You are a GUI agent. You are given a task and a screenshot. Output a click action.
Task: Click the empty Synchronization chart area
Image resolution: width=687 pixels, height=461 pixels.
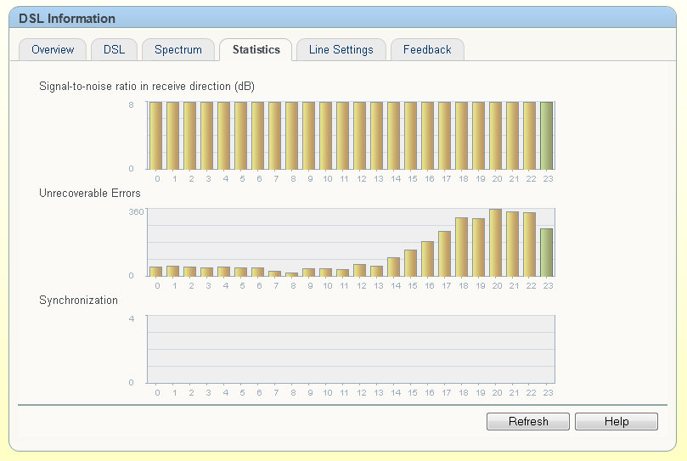pyautogui.click(x=350, y=349)
